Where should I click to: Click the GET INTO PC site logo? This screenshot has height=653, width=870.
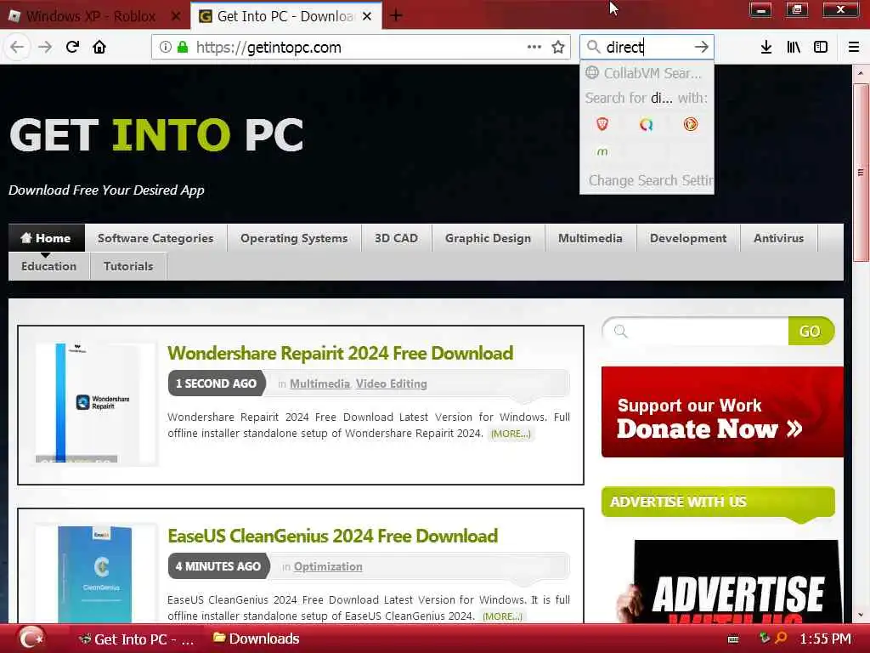click(x=156, y=135)
